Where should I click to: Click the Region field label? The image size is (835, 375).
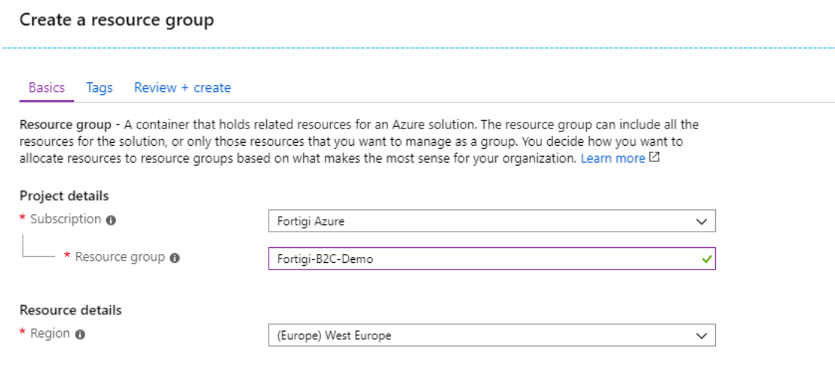pyautogui.click(x=49, y=334)
